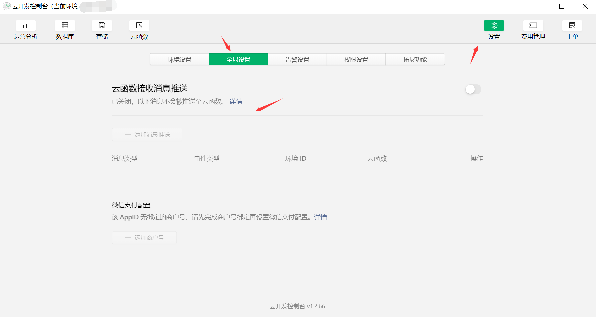Click the 云函数接收消息推送 heading
This screenshot has height=317, width=596.
tap(150, 89)
